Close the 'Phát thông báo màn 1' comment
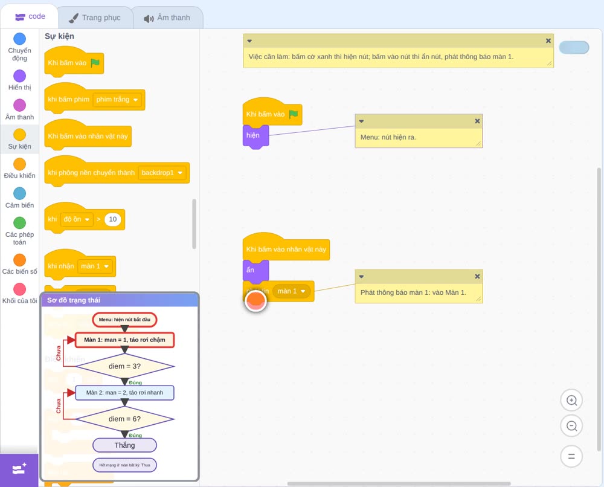This screenshot has height=487, width=604. [477, 276]
